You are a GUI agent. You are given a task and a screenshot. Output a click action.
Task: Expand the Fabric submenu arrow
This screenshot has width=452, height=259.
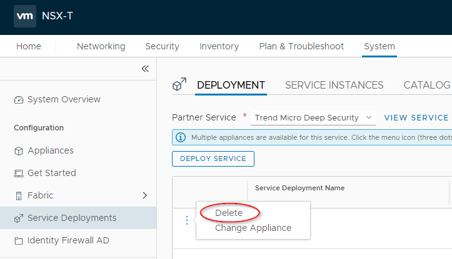click(x=145, y=195)
